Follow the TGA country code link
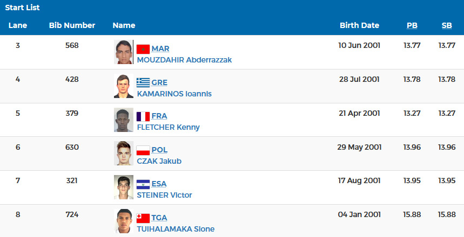Viewport: 464px width, 237px height. pos(159,218)
